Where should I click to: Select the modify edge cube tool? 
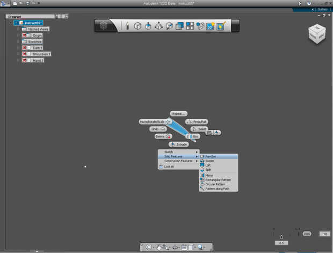(x=169, y=26)
